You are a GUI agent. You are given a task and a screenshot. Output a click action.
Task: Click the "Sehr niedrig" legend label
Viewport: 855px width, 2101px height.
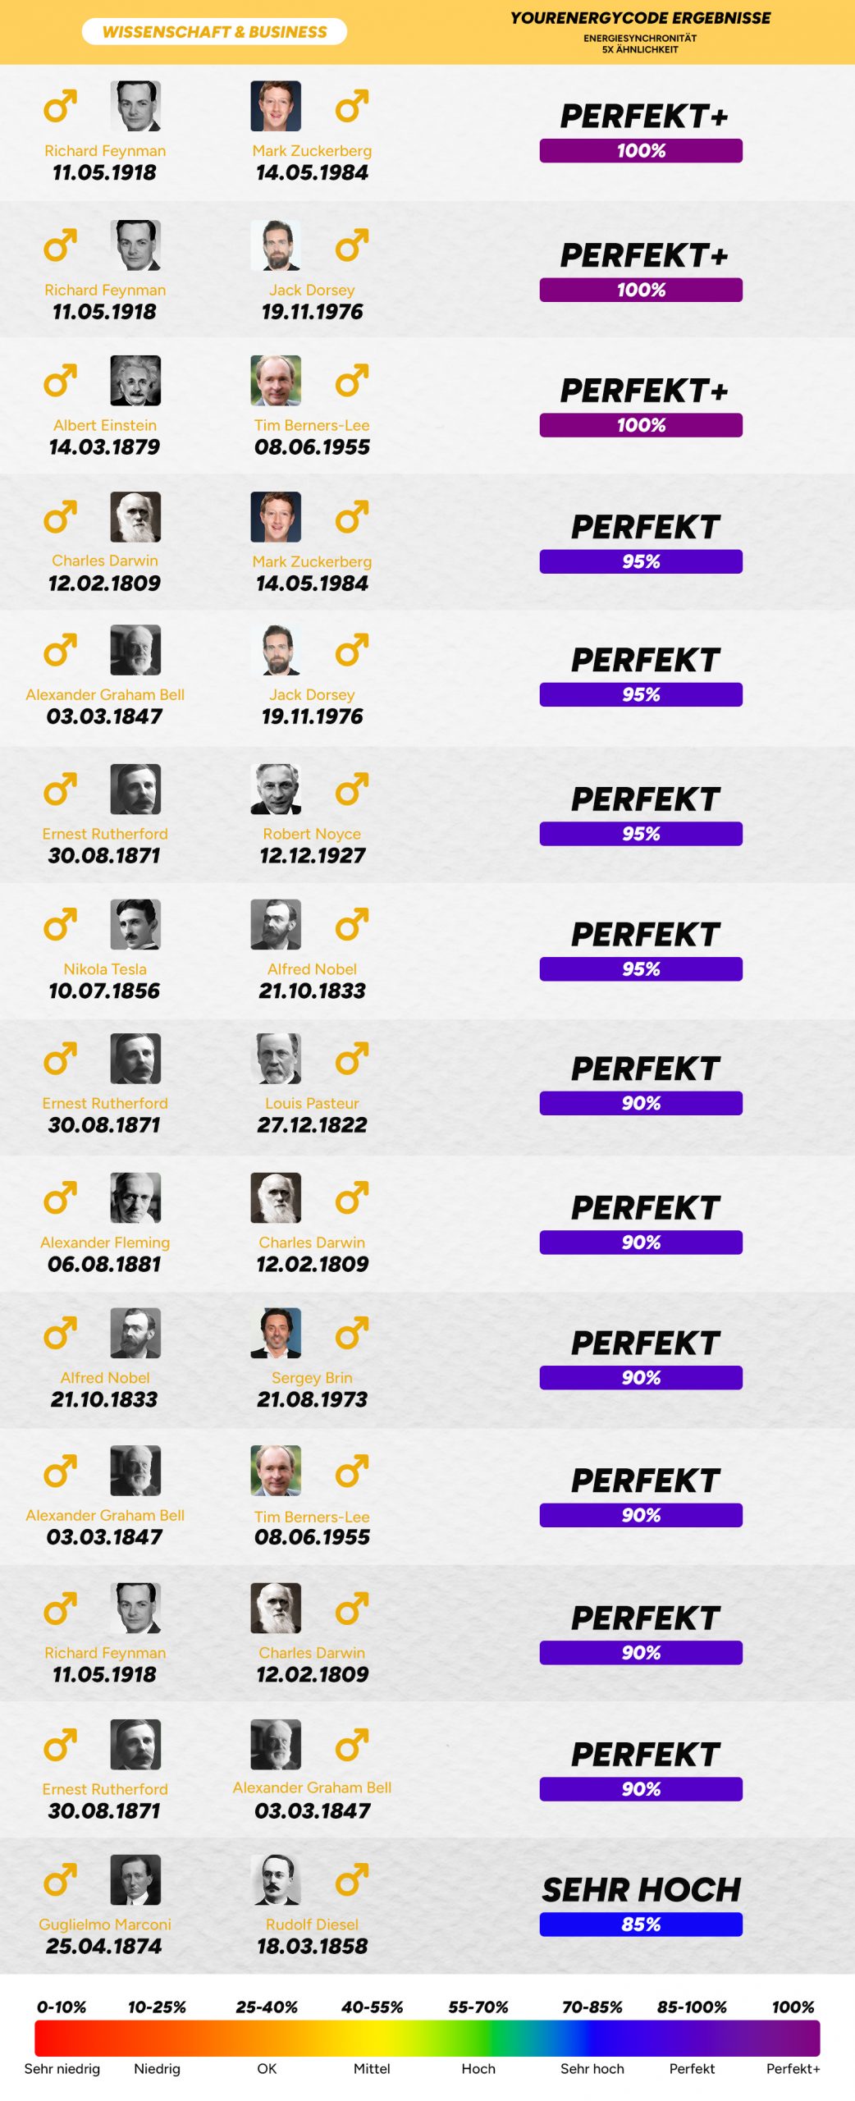[x=62, y=2068]
